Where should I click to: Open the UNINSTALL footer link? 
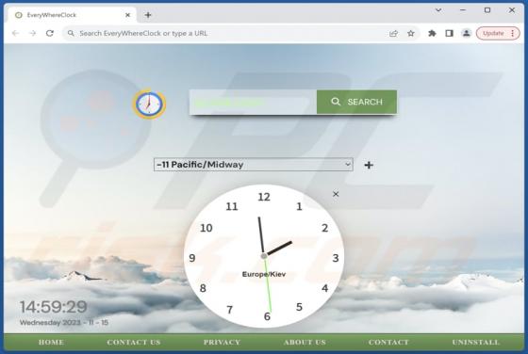point(475,343)
